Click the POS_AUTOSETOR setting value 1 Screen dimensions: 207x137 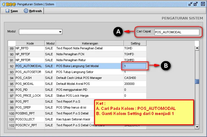click(x=135, y=72)
